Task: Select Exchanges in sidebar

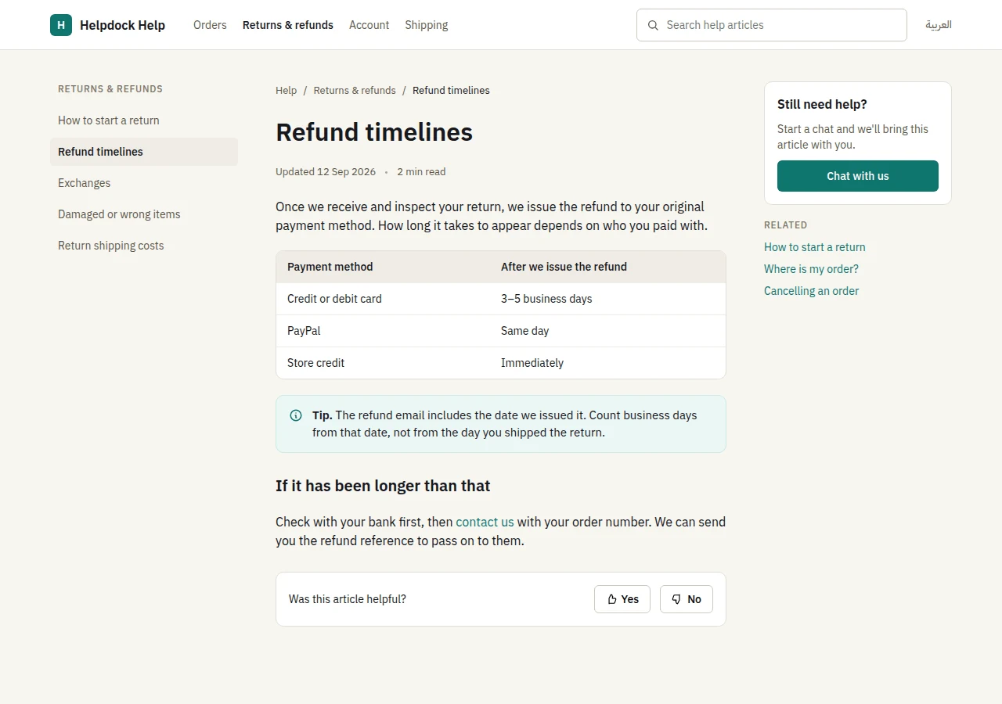Action: (144, 183)
